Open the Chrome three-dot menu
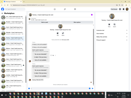 (x=129, y=5)
